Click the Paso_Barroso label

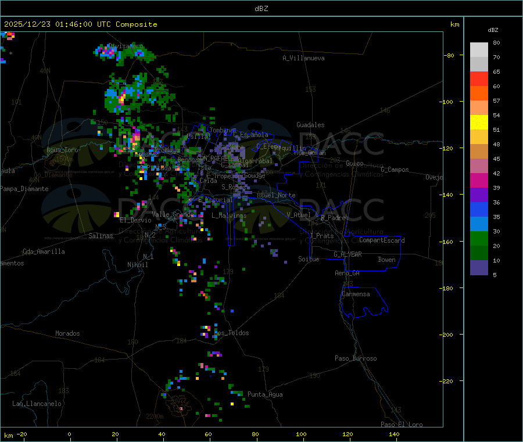(x=356, y=358)
